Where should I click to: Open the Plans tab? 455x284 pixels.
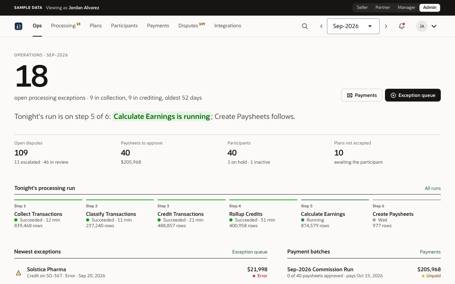tap(96, 26)
